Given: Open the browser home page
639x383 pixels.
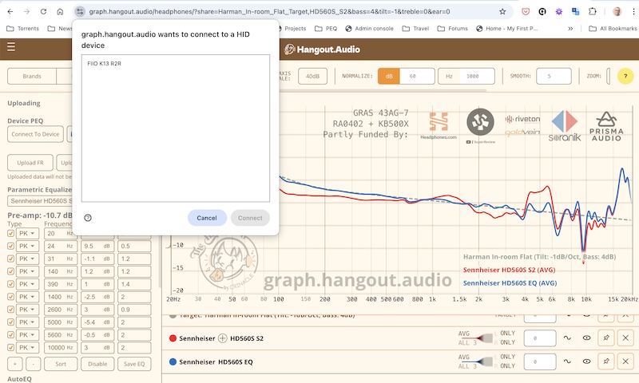Looking at the screenshot, I should click(60, 11).
